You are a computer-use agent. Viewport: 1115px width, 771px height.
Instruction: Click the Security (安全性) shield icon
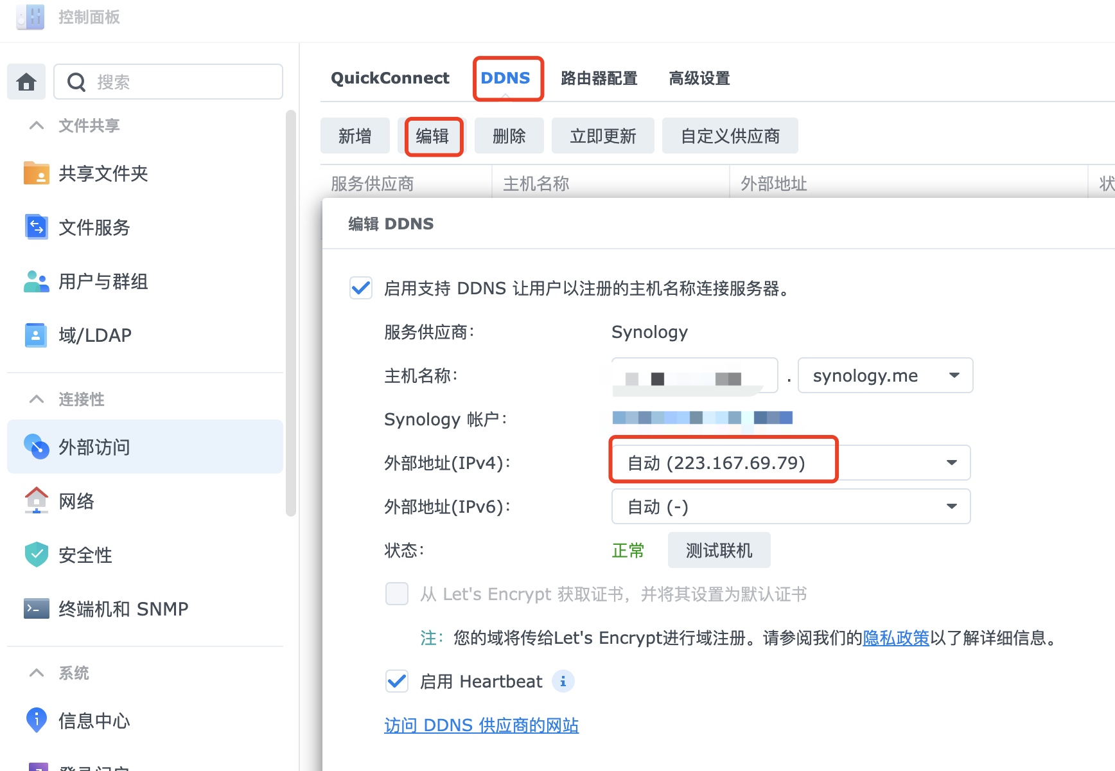point(36,554)
